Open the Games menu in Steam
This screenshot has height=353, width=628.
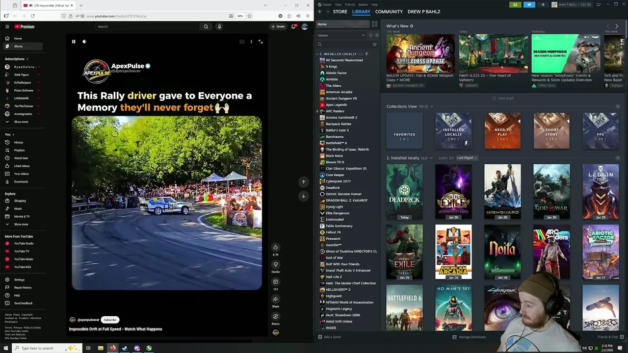click(x=363, y=4)
